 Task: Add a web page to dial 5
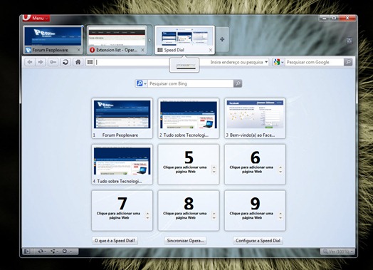pyautogui.click(x=189, y=165)
